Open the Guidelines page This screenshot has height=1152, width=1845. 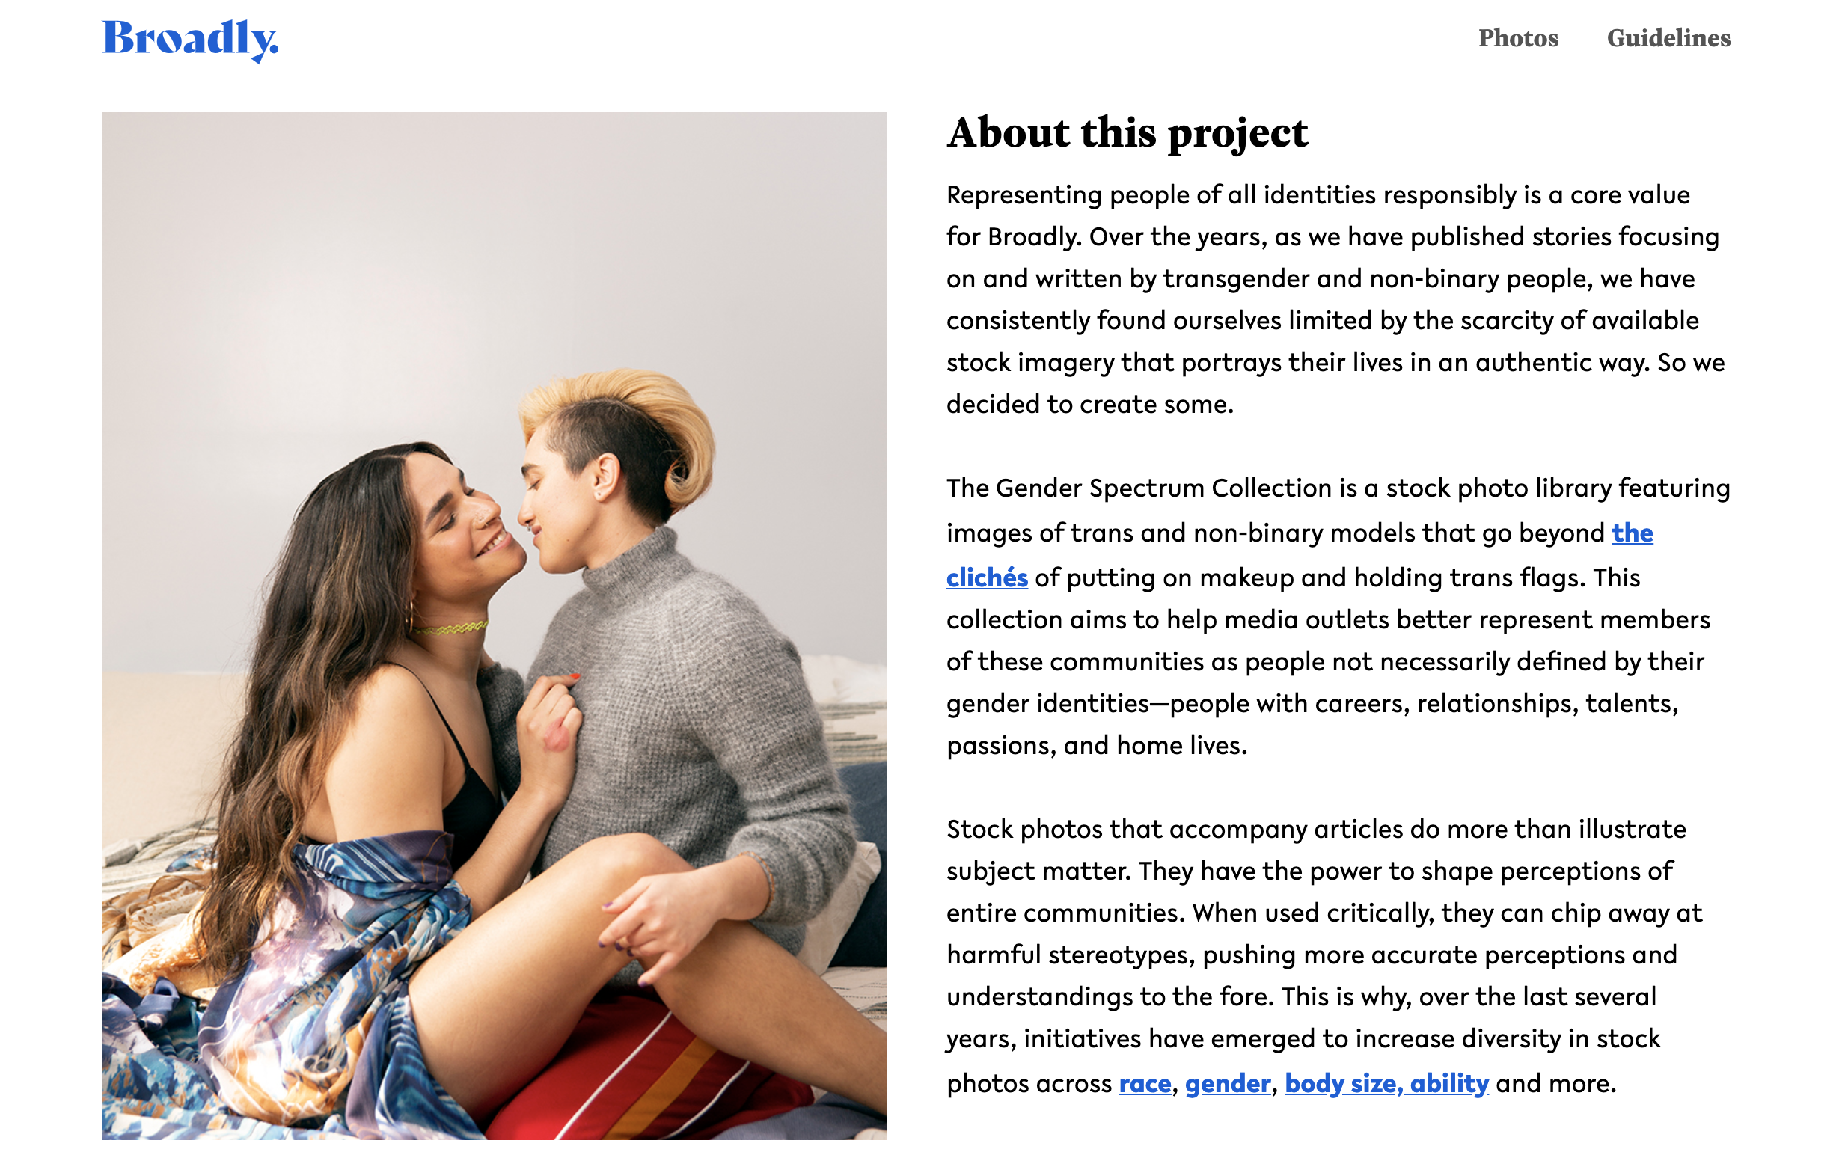pyautogui.click(x=1668, y=38)
